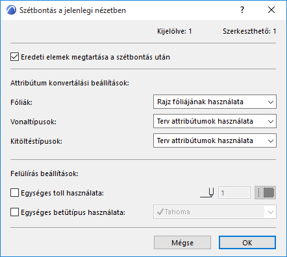The image size is (287, 257).
Task: Open help via the question mark icon
Action: (x=242, y=10)
